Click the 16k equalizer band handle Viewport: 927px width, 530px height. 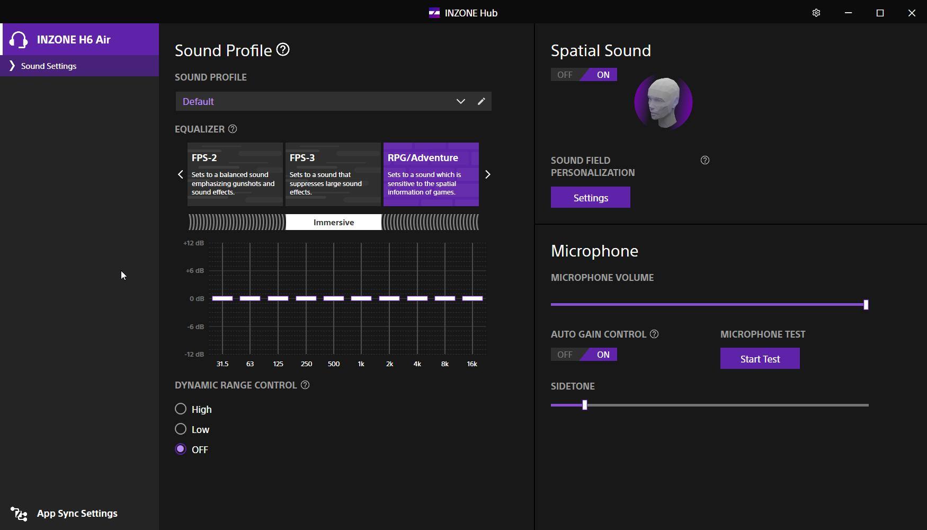pyautogui.click(x=473, y=298)
